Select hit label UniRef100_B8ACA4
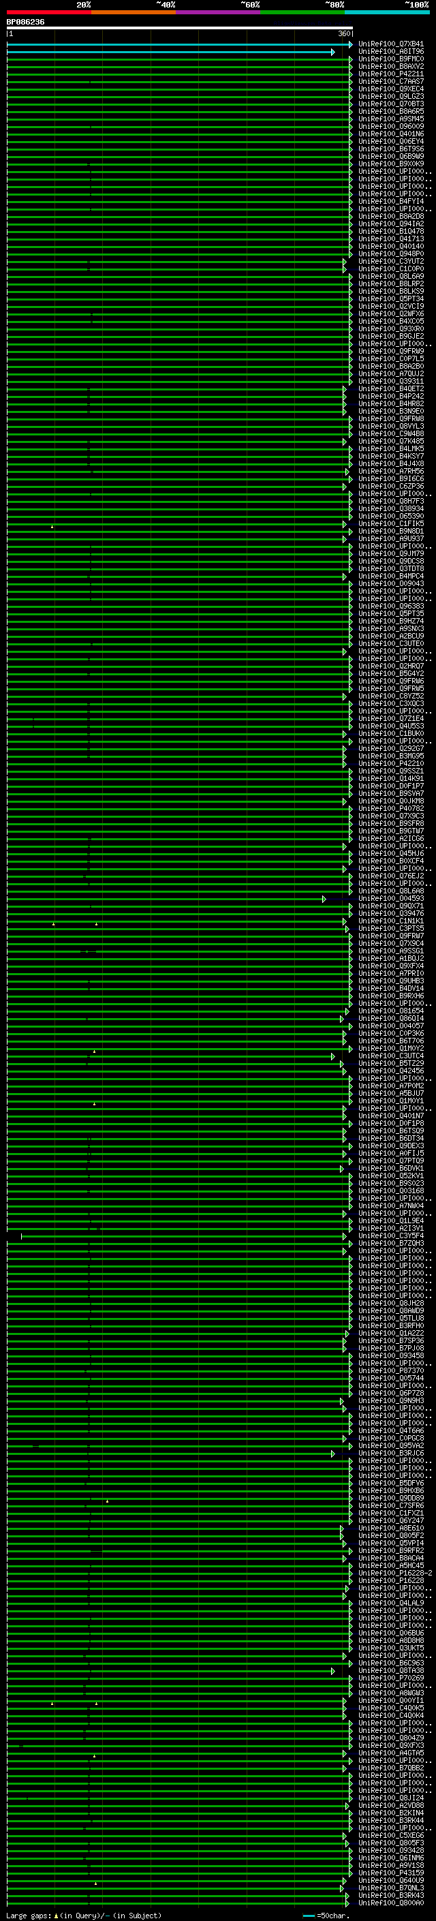 click(x=391, y=1558)
